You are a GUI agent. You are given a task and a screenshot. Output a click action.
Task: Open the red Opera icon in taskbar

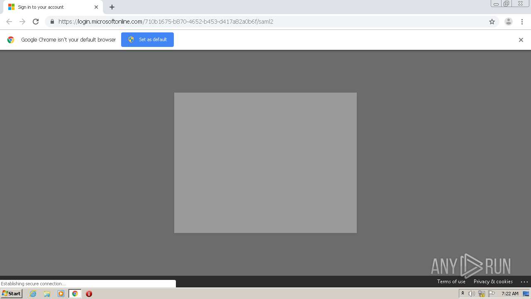(89, 294)
